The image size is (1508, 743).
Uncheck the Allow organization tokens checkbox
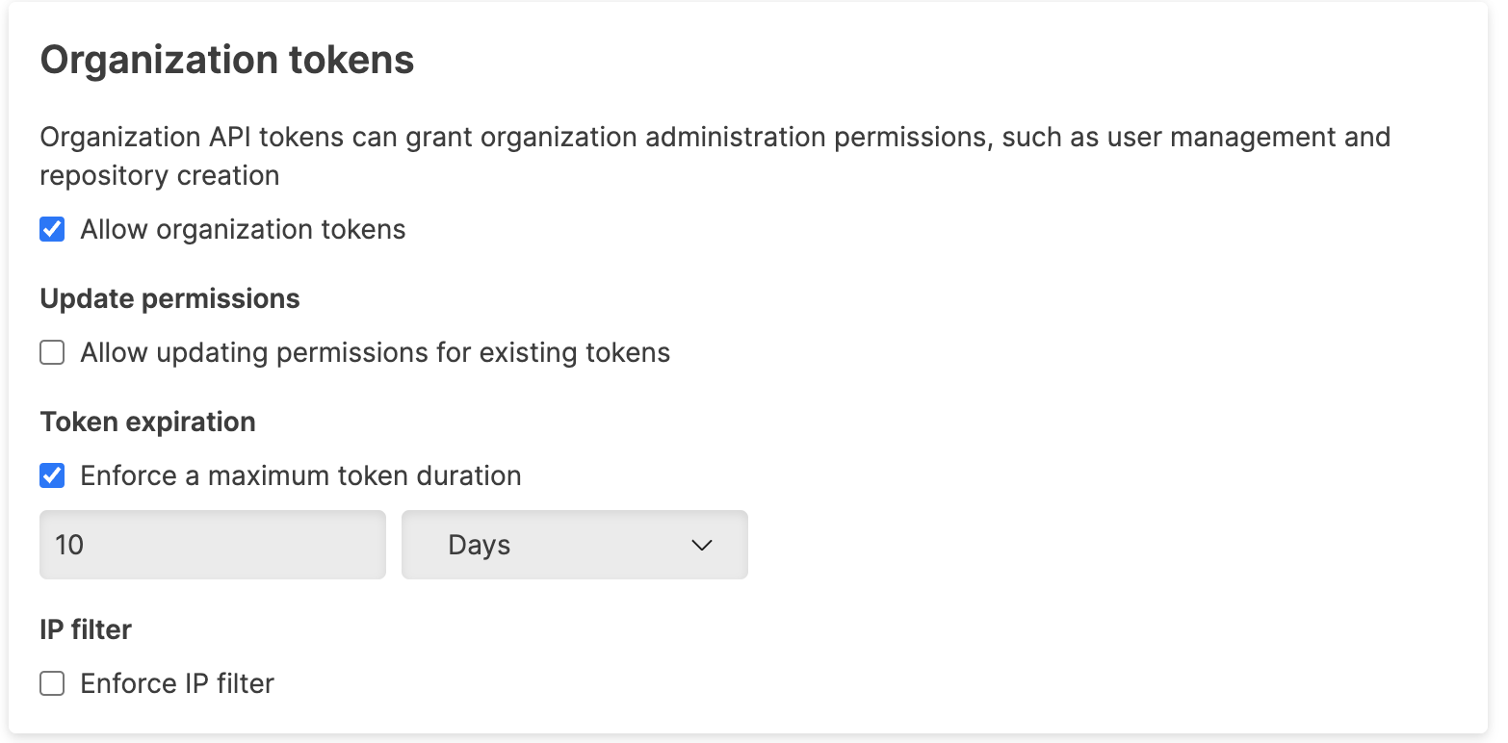pos(52,230)
